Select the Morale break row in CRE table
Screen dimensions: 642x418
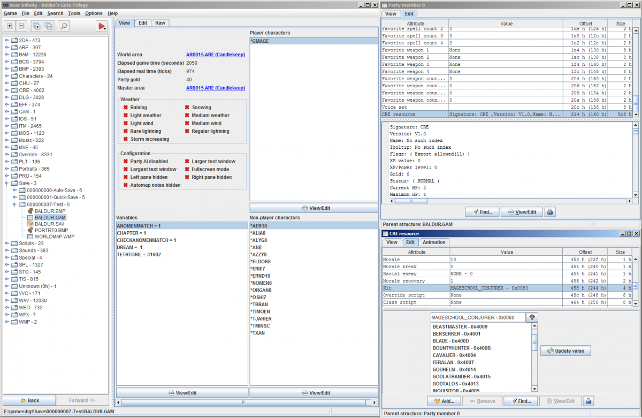point(507,267)
